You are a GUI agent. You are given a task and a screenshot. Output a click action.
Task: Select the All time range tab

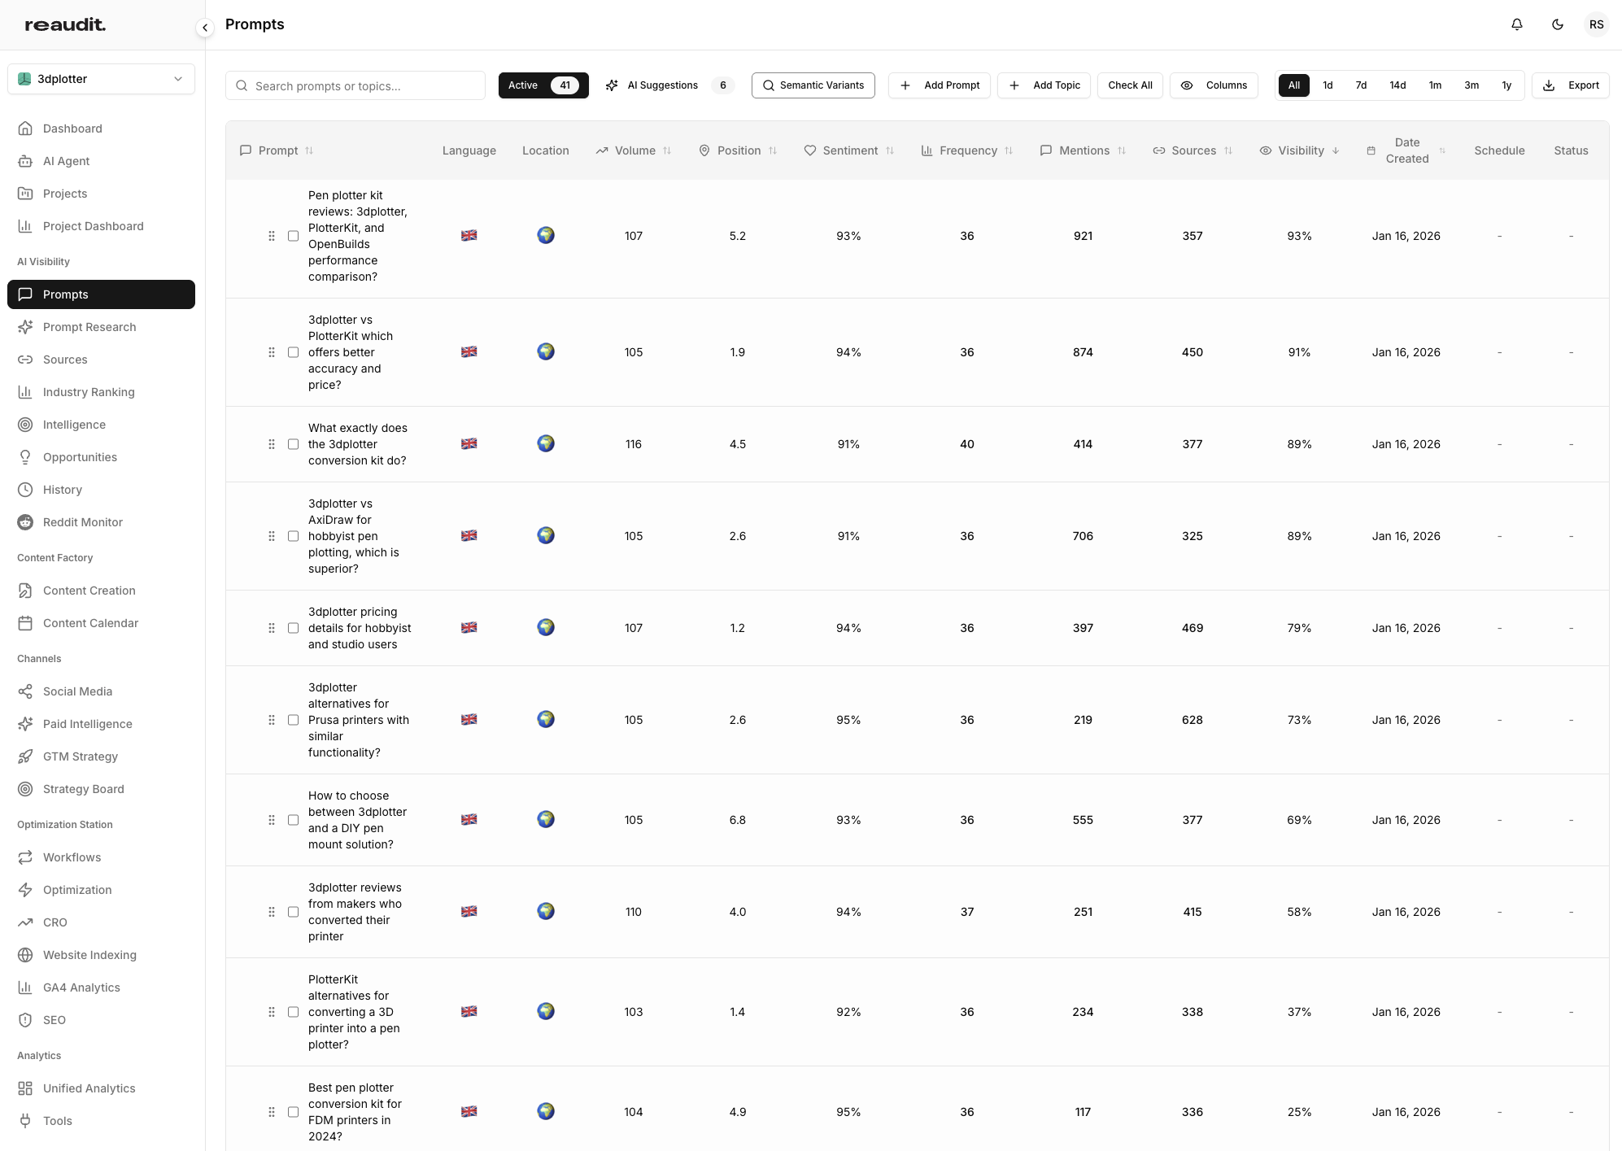point(1294,85)
